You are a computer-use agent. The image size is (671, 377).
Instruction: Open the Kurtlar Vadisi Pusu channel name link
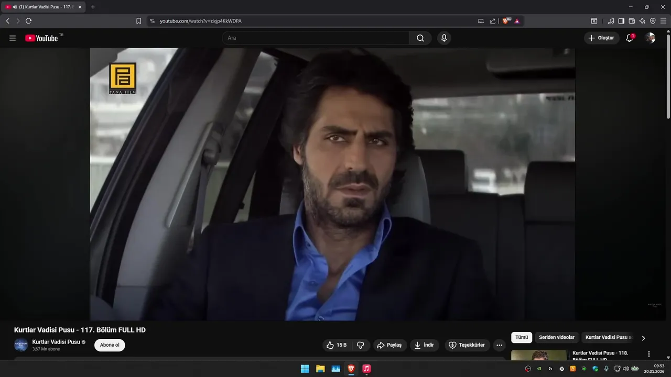coord(56,342)
